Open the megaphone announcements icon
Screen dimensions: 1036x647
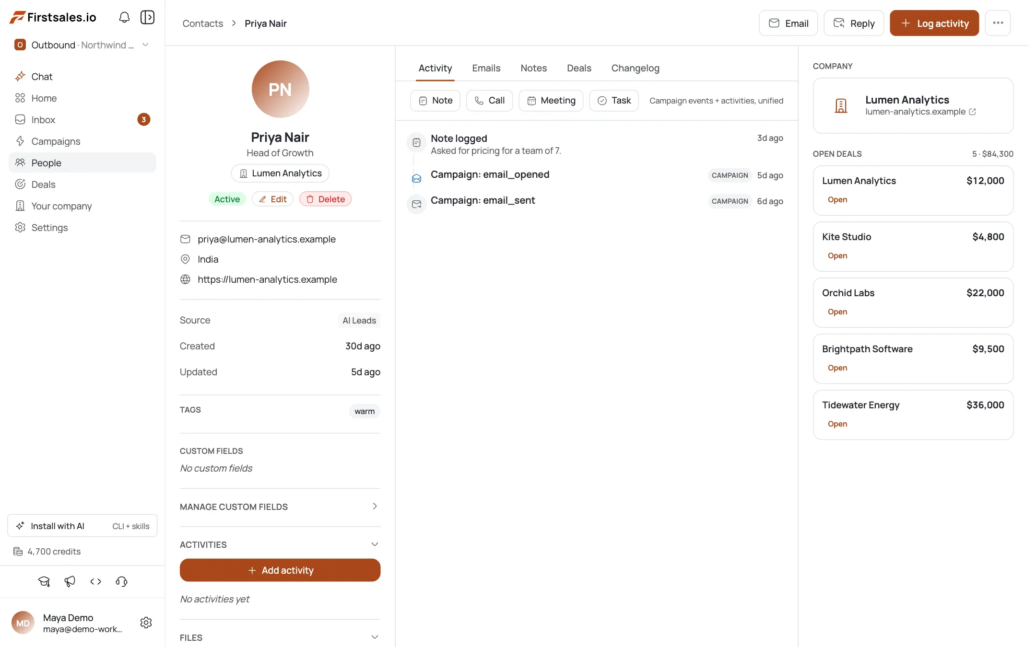[x=70, y=581]
